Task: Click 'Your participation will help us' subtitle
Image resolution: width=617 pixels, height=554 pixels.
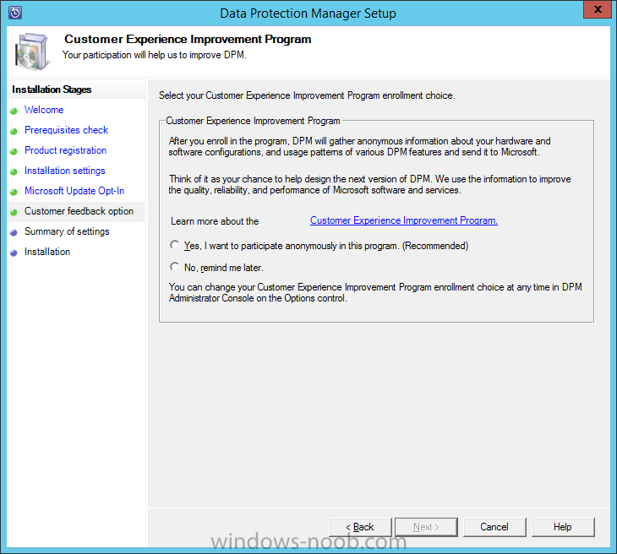Action: click(154, 55)
